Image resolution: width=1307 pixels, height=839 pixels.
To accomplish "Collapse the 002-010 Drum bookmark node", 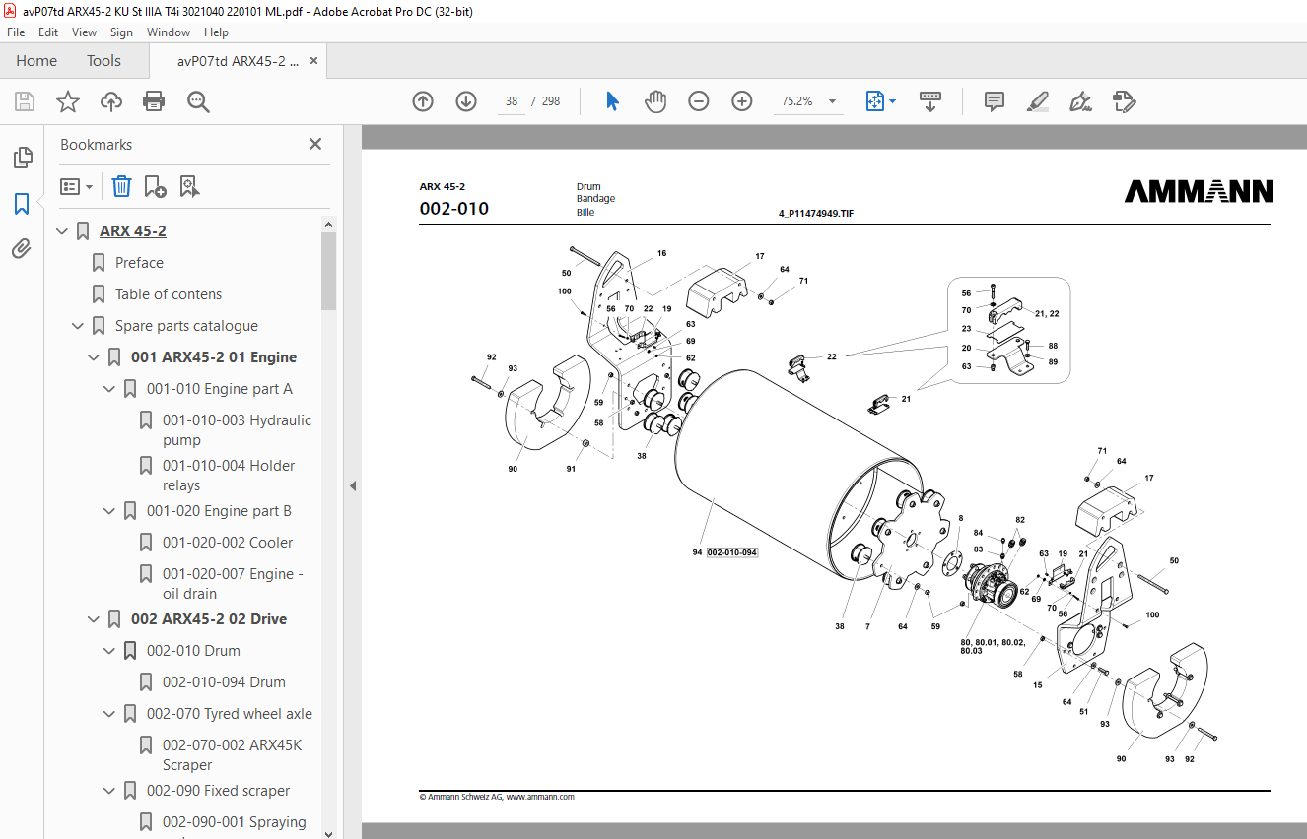I will point(109,651).
